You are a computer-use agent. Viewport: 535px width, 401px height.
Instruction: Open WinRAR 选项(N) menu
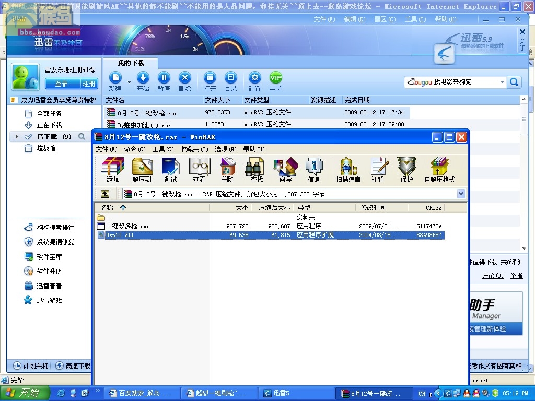click(226, 149)
